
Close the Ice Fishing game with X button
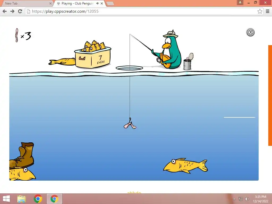tap(250, 32)
